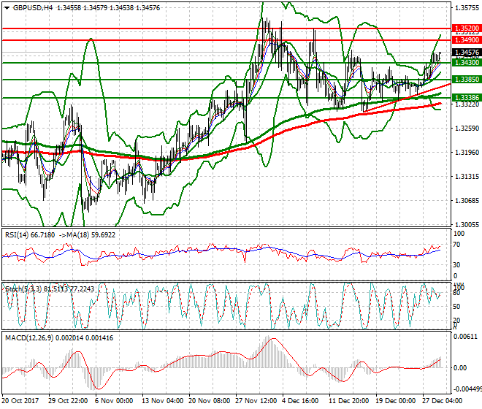
Task: Select the MACD scale value -0.004499
Action: coord(467,389)
